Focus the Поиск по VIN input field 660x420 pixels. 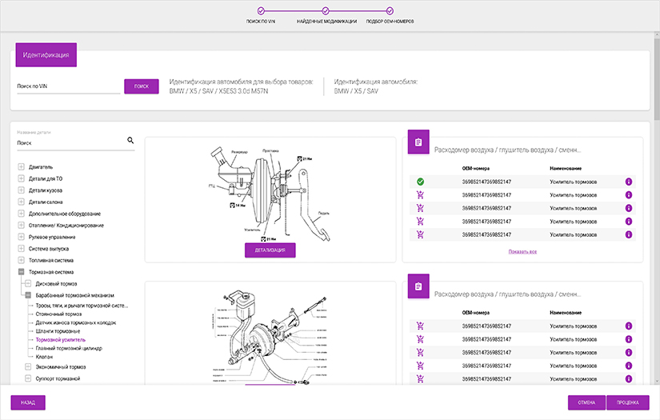(68, 86)
